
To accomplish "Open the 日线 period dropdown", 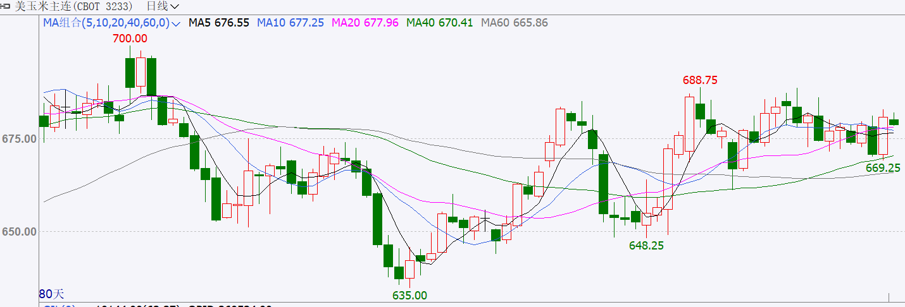I will coord(163,6).
